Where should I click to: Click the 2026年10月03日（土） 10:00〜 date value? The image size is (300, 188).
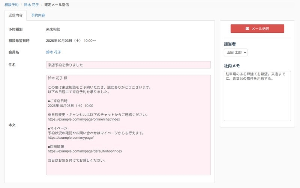click(71, 41)
